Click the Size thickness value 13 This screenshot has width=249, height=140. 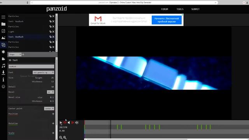pos(53,82)
